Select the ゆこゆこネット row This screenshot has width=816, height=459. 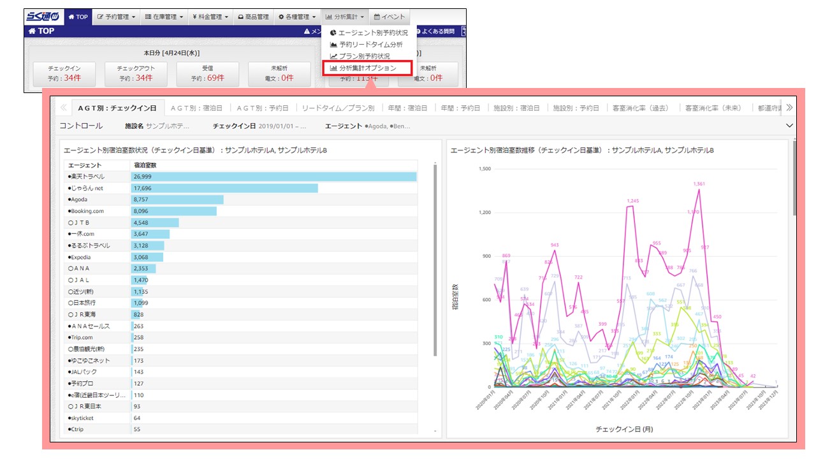(x=241, y=360)
